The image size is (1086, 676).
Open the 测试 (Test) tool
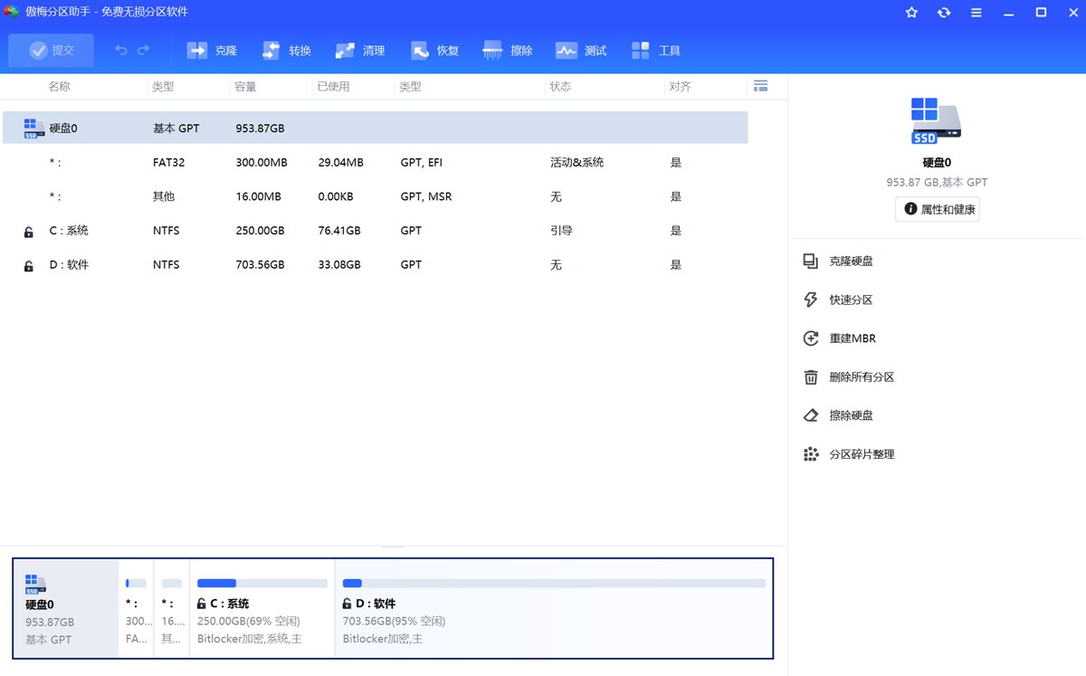click(x=581, y=51)
